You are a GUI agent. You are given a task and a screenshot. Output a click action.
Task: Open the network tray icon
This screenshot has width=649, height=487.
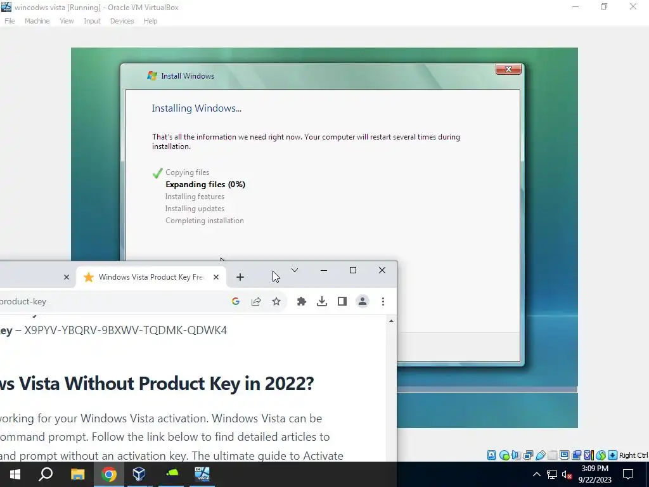click(552, 474)
